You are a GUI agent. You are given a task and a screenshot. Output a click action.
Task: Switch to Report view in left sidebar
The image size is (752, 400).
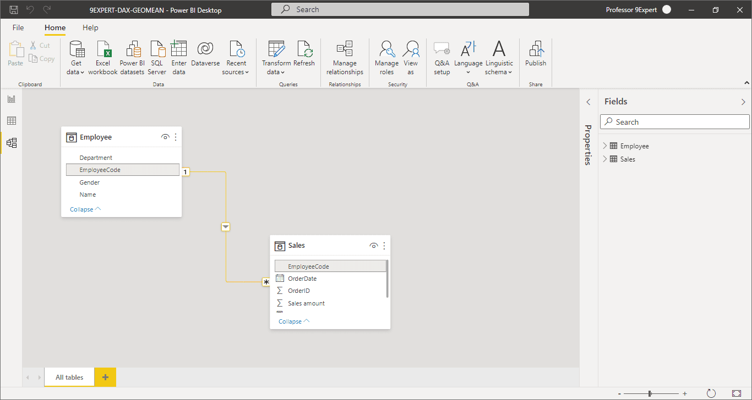pos(11,99)
